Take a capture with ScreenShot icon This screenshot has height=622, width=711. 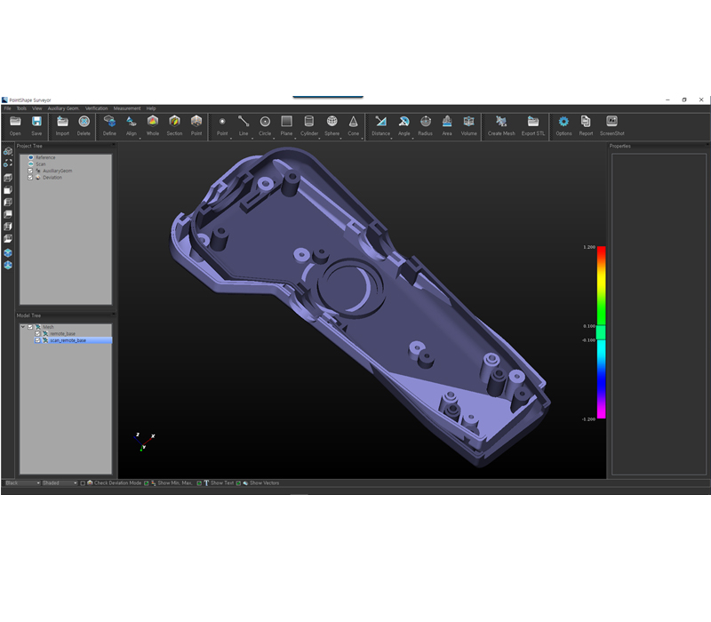[x=611, y=124]
